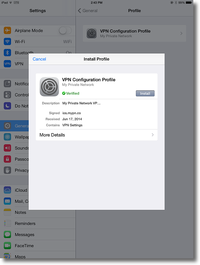Select iCloud settings row

point(14,190)
